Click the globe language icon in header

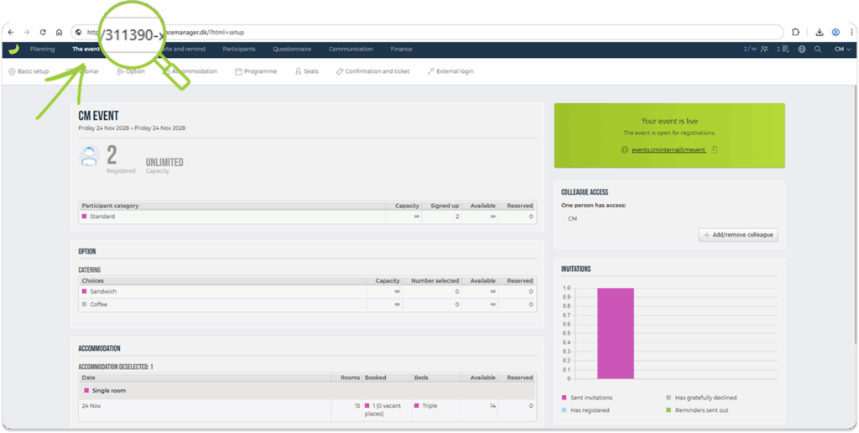[802, 50]
